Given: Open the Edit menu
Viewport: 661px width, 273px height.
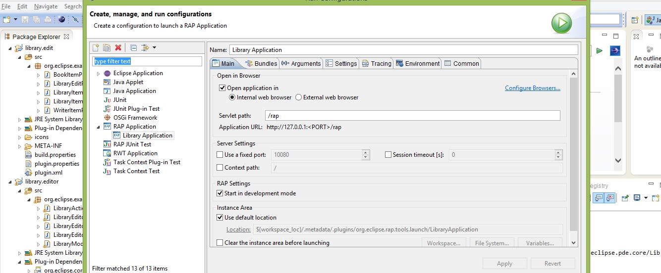Looking at the screenshot, I should point(22,6).
